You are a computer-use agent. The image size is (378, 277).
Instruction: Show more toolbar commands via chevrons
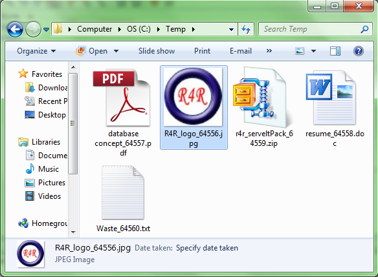269,51
